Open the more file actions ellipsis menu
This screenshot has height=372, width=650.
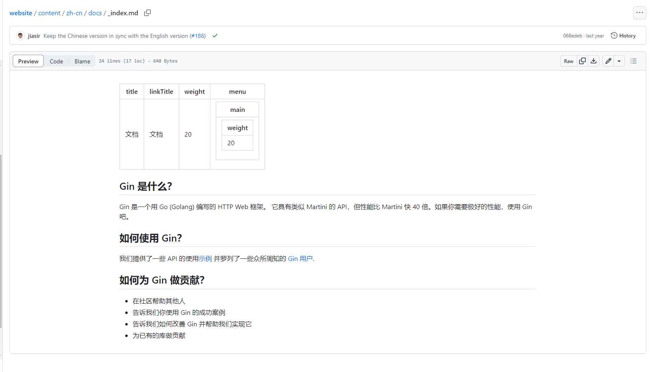639,13
